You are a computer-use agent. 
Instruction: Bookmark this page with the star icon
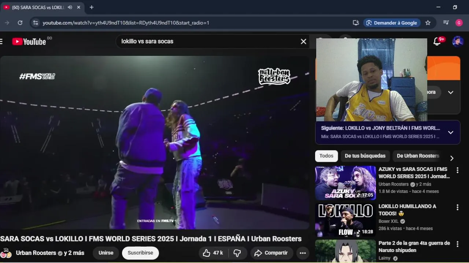point(428,23)
